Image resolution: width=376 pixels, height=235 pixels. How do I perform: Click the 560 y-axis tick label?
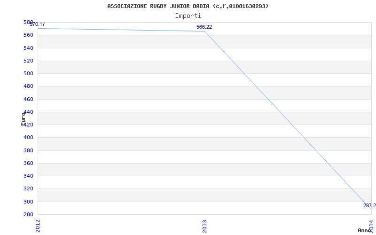[28, 35]
